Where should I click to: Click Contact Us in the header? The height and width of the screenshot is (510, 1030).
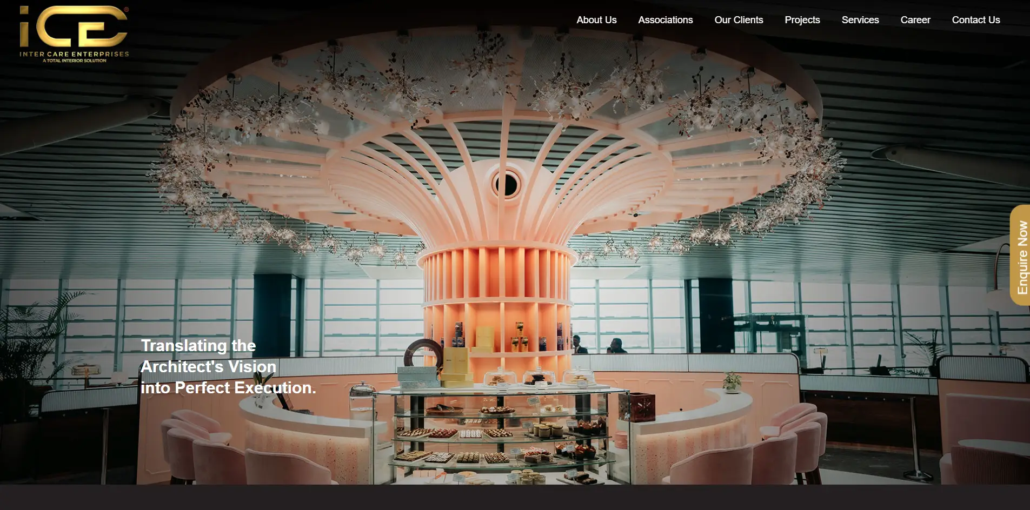coord(975,20)
